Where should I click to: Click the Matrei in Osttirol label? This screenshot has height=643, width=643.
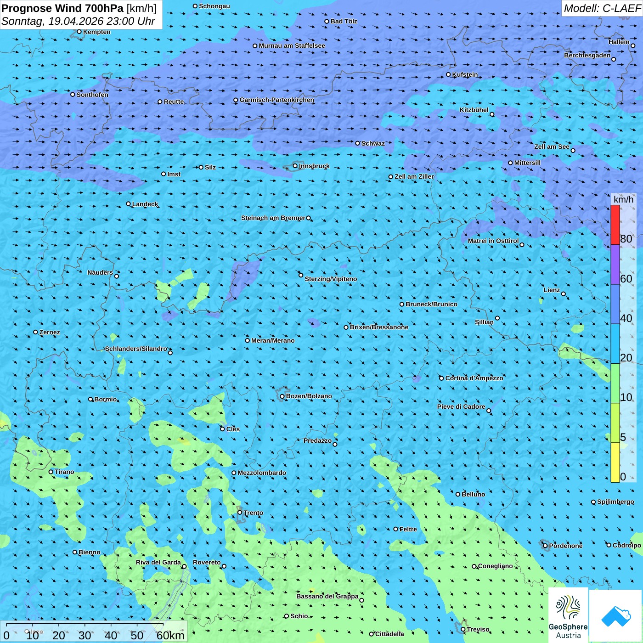pos(493,241)
